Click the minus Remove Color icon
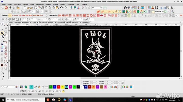This screenshot has width=183, height=102. 47,87
